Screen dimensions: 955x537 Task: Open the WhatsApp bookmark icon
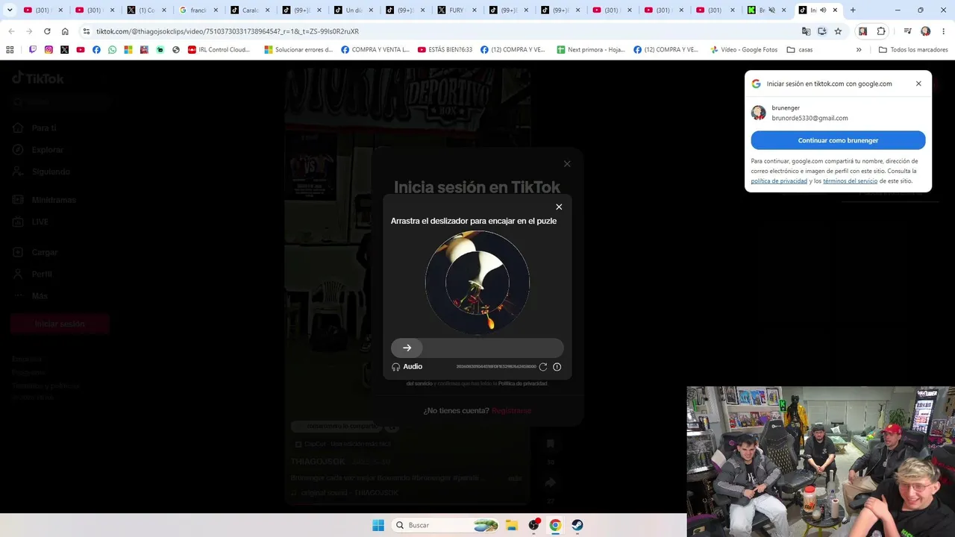113,50
